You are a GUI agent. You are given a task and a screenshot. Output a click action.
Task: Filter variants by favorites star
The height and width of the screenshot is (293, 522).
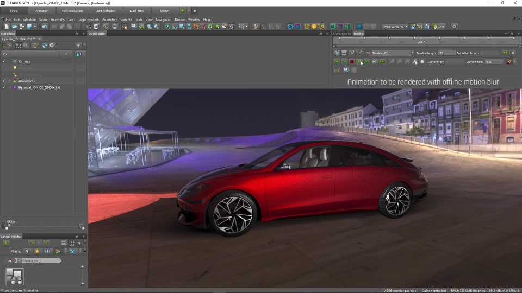click(x=37, y=251)
